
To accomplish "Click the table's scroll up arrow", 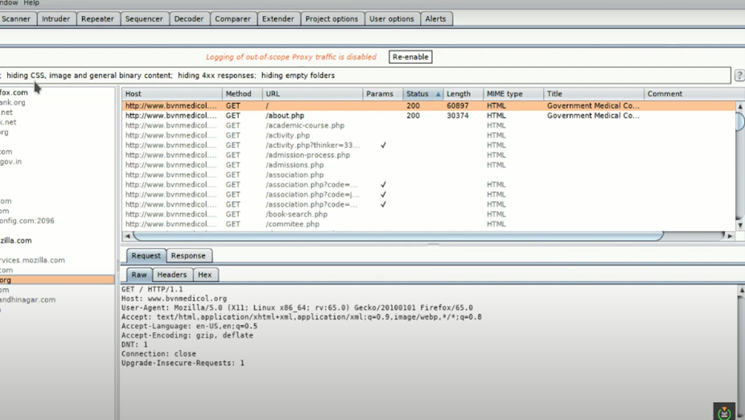I will pyautogui.click(x=739, y=106).
